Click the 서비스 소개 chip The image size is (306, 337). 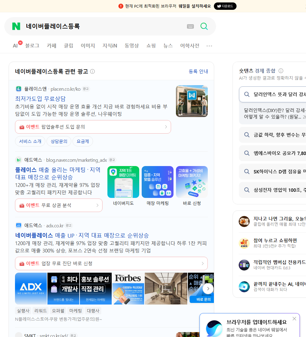pos(30,141)
